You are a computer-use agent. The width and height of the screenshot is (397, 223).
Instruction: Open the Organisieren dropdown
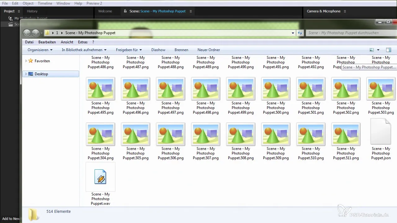(40, 50)
